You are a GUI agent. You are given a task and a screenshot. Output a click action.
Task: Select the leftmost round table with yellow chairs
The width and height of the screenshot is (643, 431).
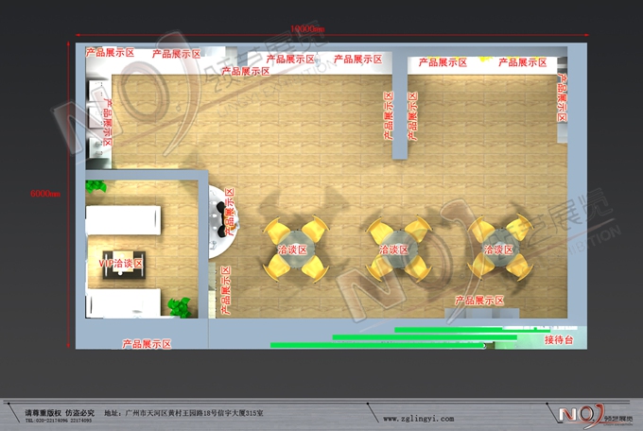point(296,250)
